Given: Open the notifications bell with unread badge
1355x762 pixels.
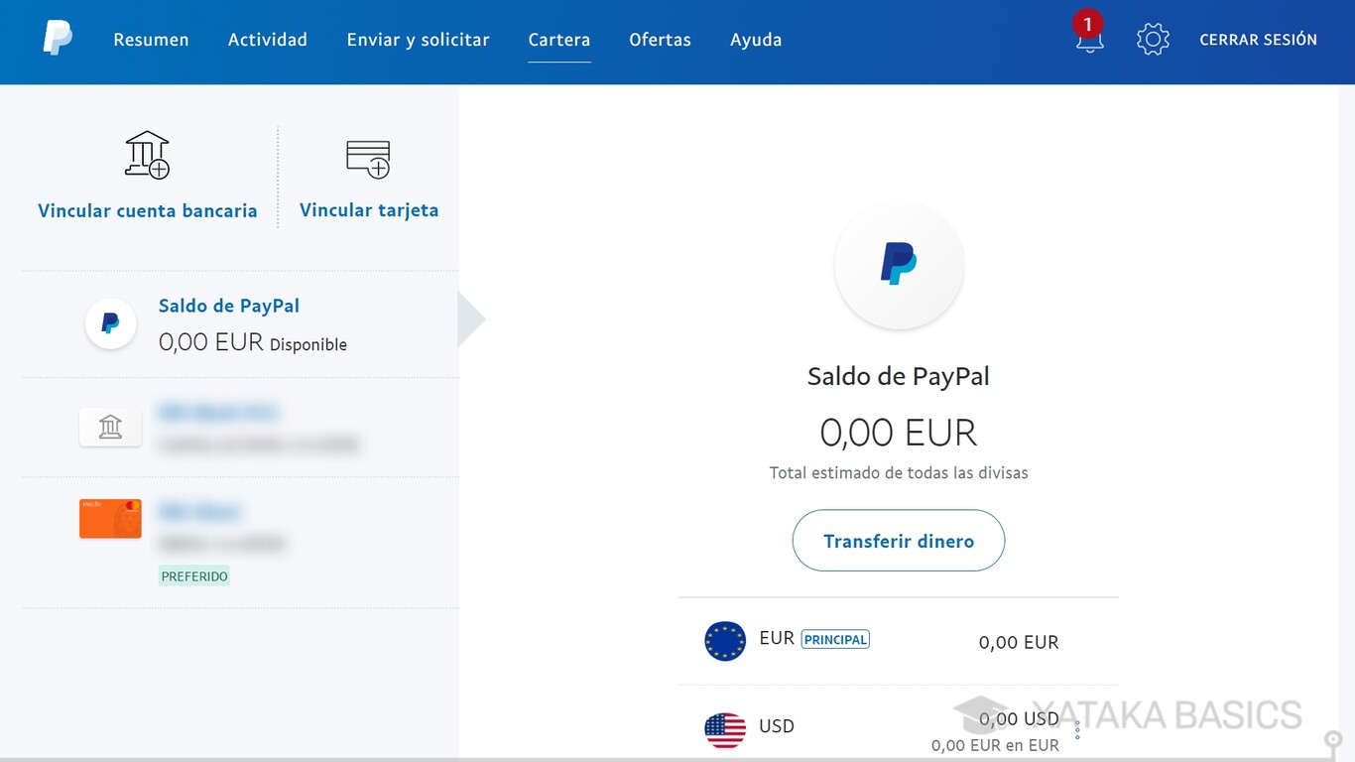Looking at the screenshot, I should click(1088, 38).
